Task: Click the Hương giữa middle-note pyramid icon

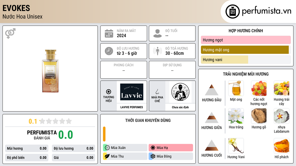Action: 212,118
